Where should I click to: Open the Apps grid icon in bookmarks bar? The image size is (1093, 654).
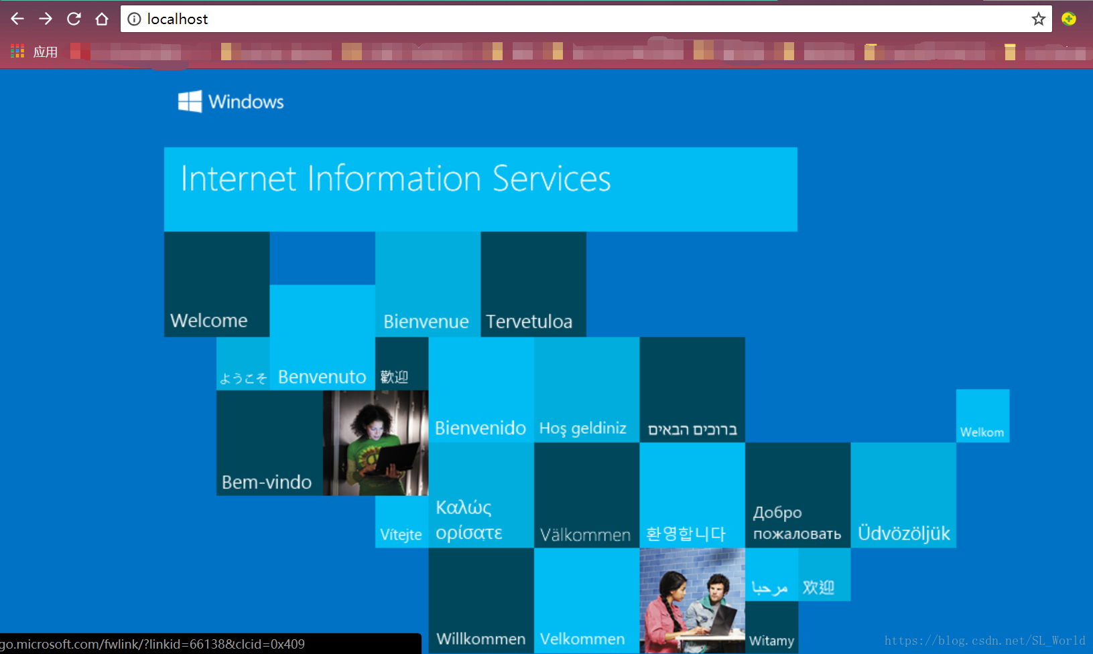(17, 51)
